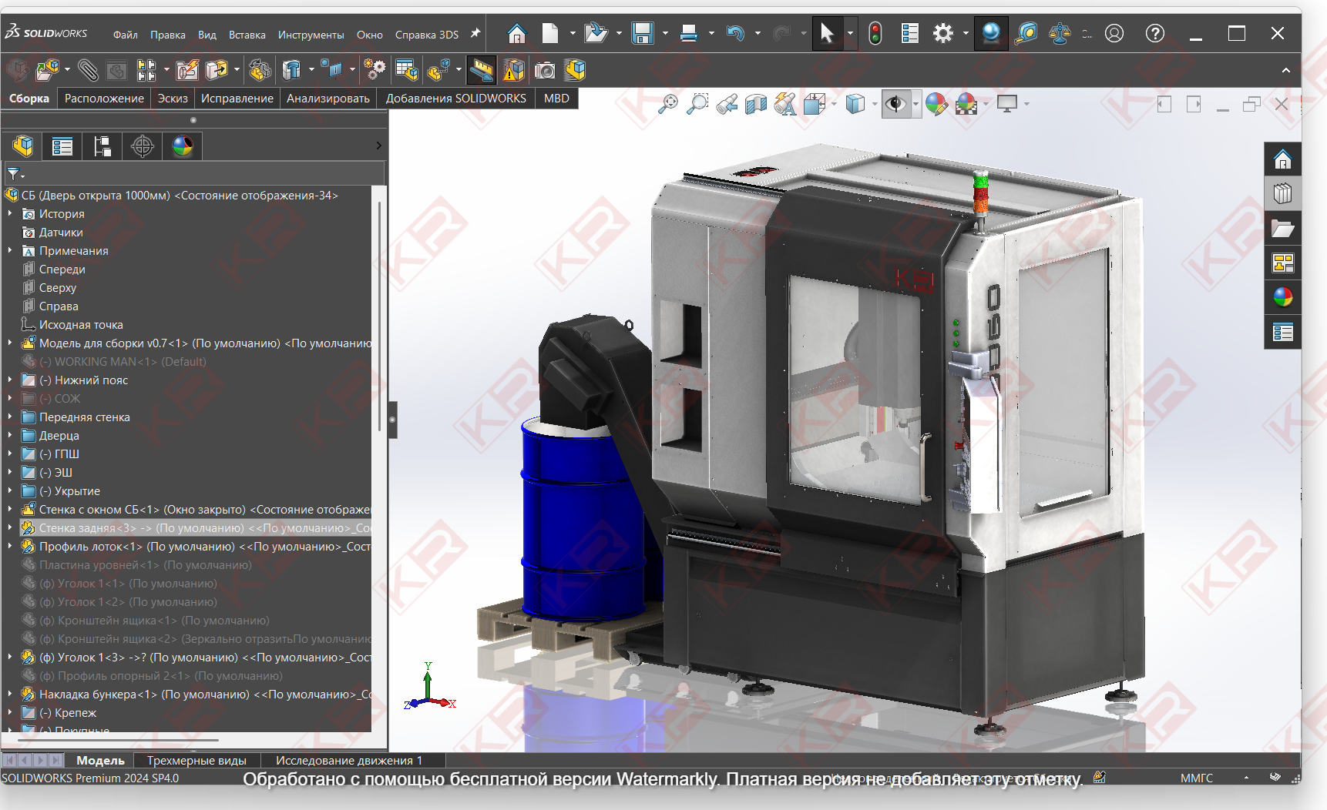The width and height of the screenshot is (1327, 810).
Task: Click the Measure tape tool
Action: tap(1026, 33)
